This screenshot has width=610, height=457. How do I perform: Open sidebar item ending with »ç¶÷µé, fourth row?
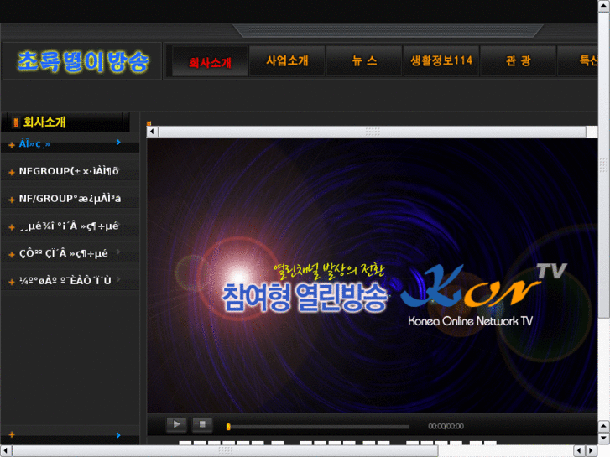(x=69, y=226)
